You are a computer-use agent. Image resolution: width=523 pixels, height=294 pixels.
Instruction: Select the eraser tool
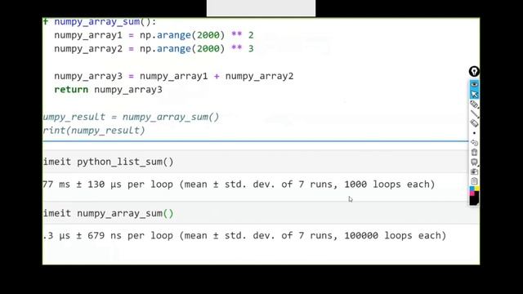tap(474, 123)
